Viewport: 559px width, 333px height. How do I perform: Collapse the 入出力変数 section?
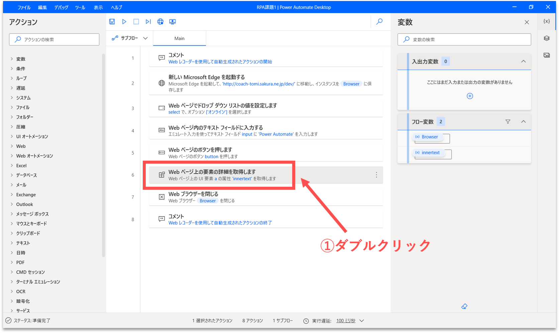(524, 62)
